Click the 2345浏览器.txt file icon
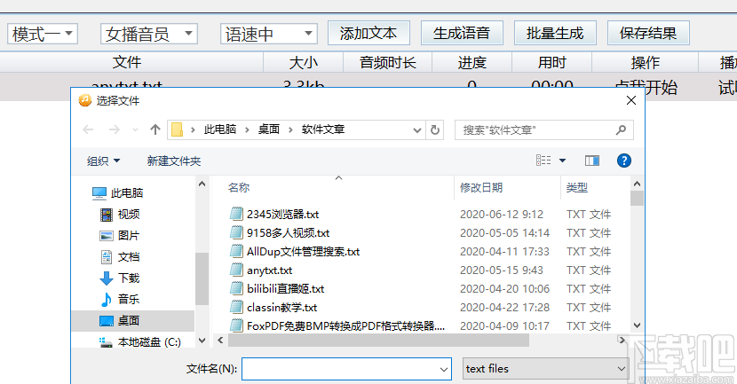737x384 pixels. coord(236,214)
